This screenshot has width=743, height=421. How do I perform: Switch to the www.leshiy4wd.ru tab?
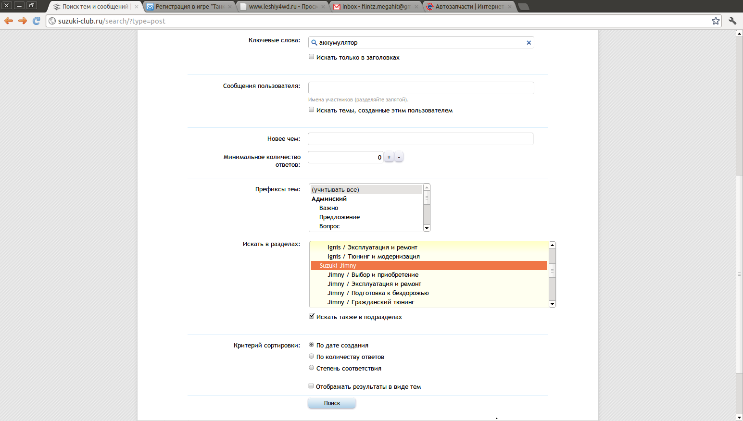pyautogui.click(x=282, y=7)
